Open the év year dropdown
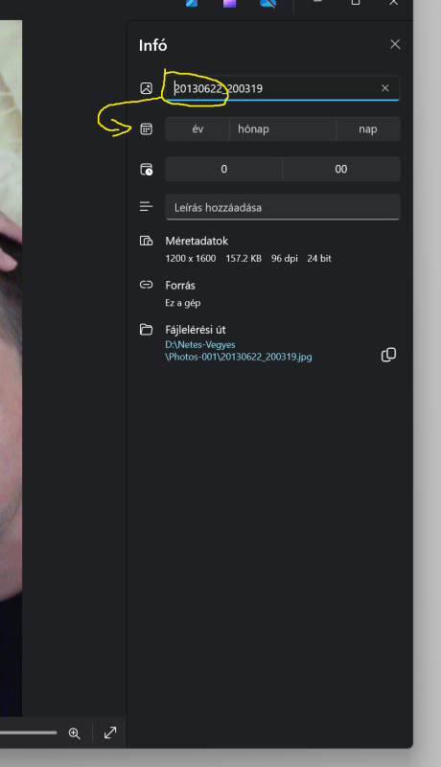Viewport: 441px width, 767px height. (x=197, y=129)
